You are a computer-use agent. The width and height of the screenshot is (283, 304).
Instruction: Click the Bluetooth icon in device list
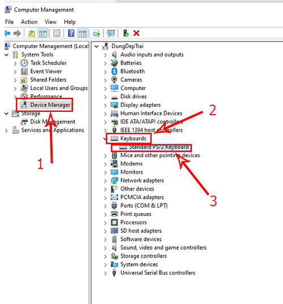tap(114, 71)
